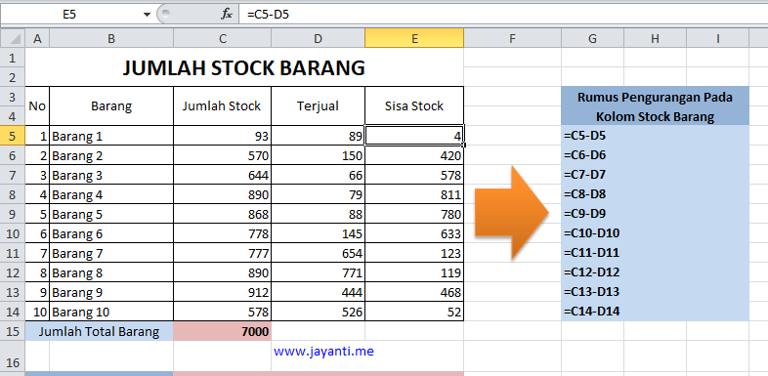Image resolution: width=768 pixels, height=376 pixels.
Task: Select the cell with text =C6-D6
Action: 592,155
